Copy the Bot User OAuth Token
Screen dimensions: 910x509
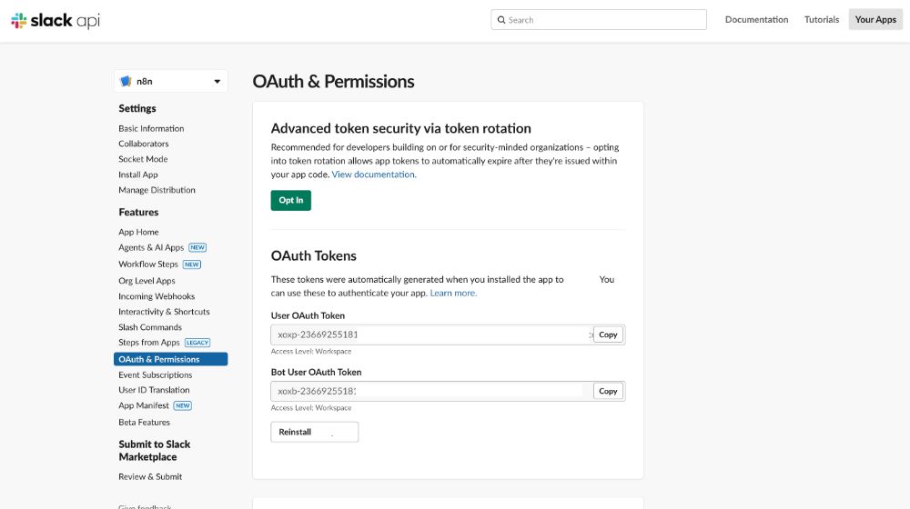(x=608, y=392)
